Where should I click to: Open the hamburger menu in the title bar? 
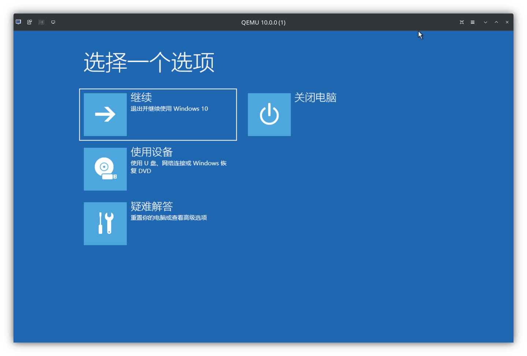[x=472, y=22]
